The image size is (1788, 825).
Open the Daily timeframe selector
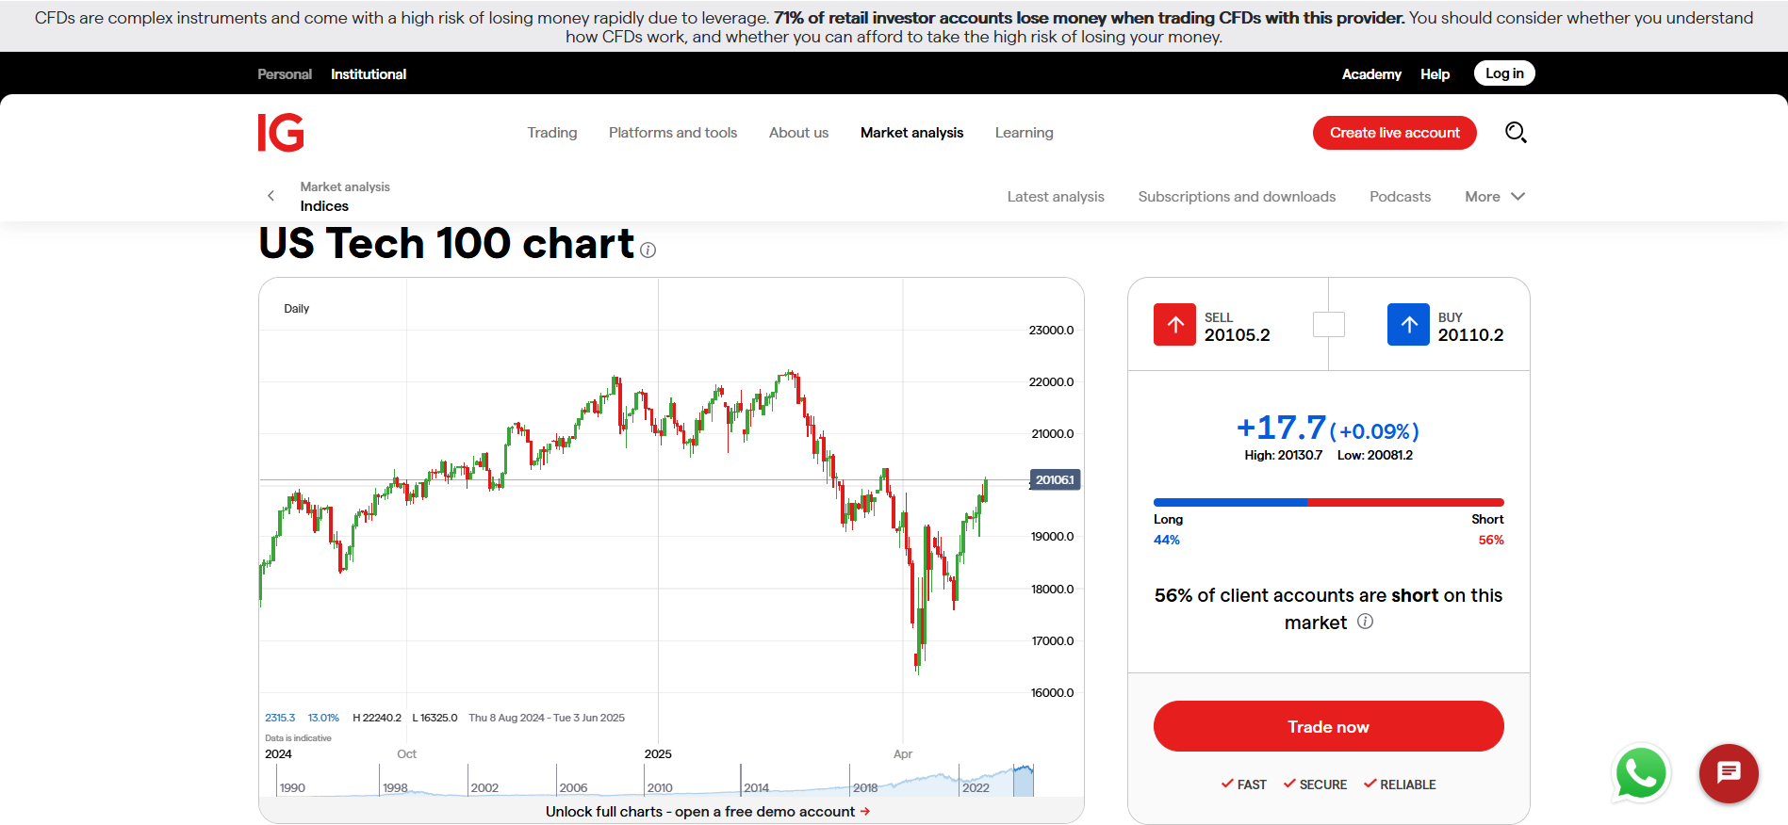(x=296, y=307)
